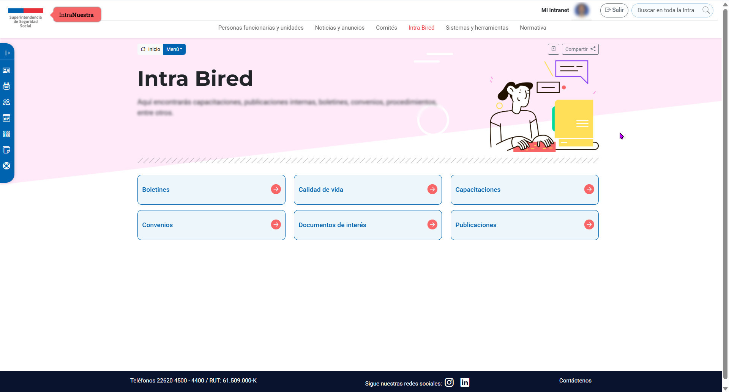Viewport: 729px width, 392px height.
Task: Open the apps grid sidebar icon
Action: 6,134
